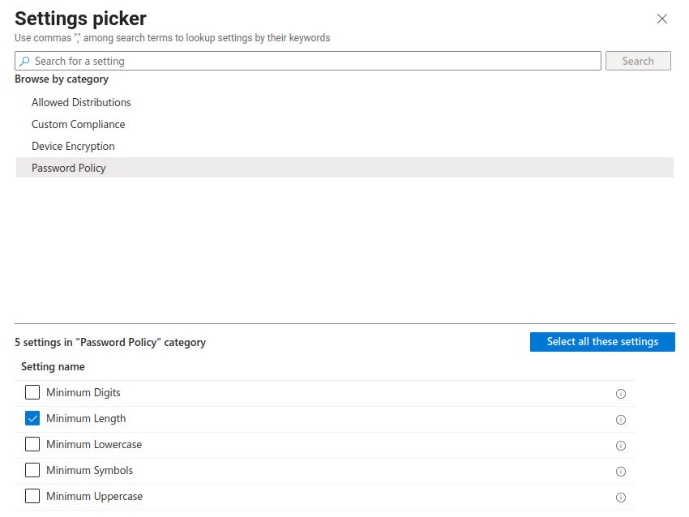This screenshot has height=517, width=689.
Task: Click the magnifier icon in search box
Action: (x=24, y=62)
